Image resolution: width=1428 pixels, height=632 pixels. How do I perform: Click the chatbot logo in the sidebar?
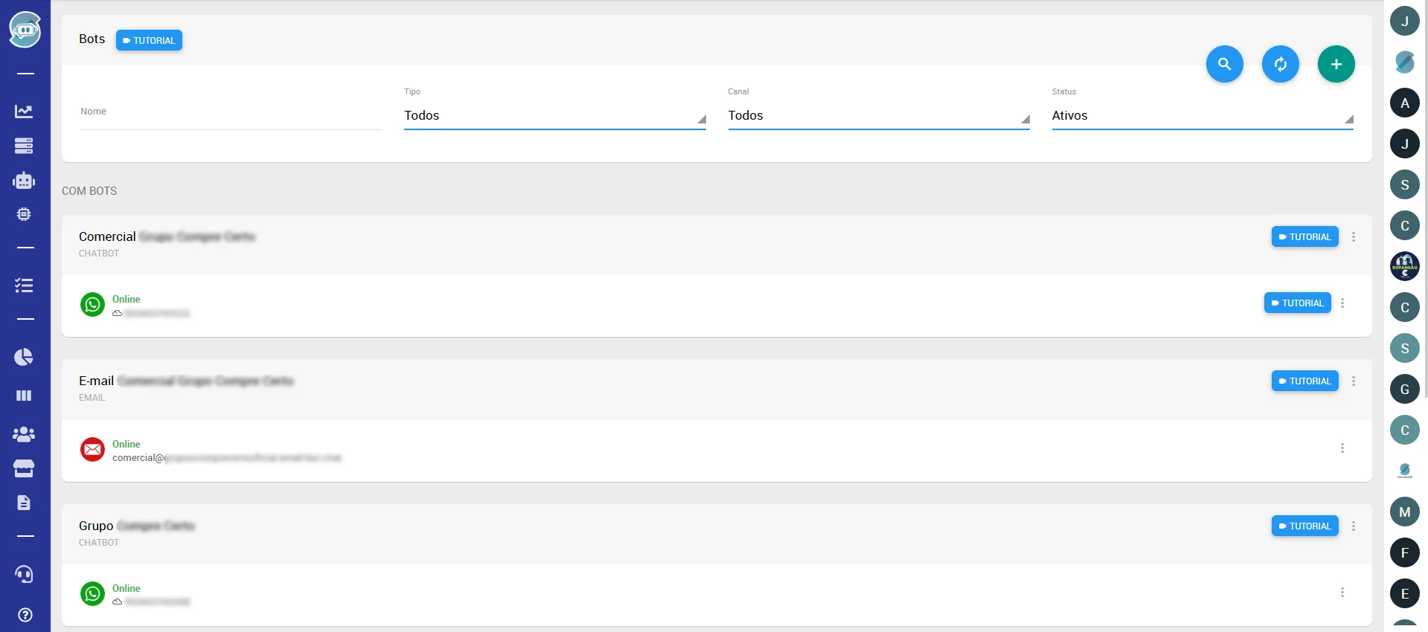pyautogui.click(x=25, y=30)
